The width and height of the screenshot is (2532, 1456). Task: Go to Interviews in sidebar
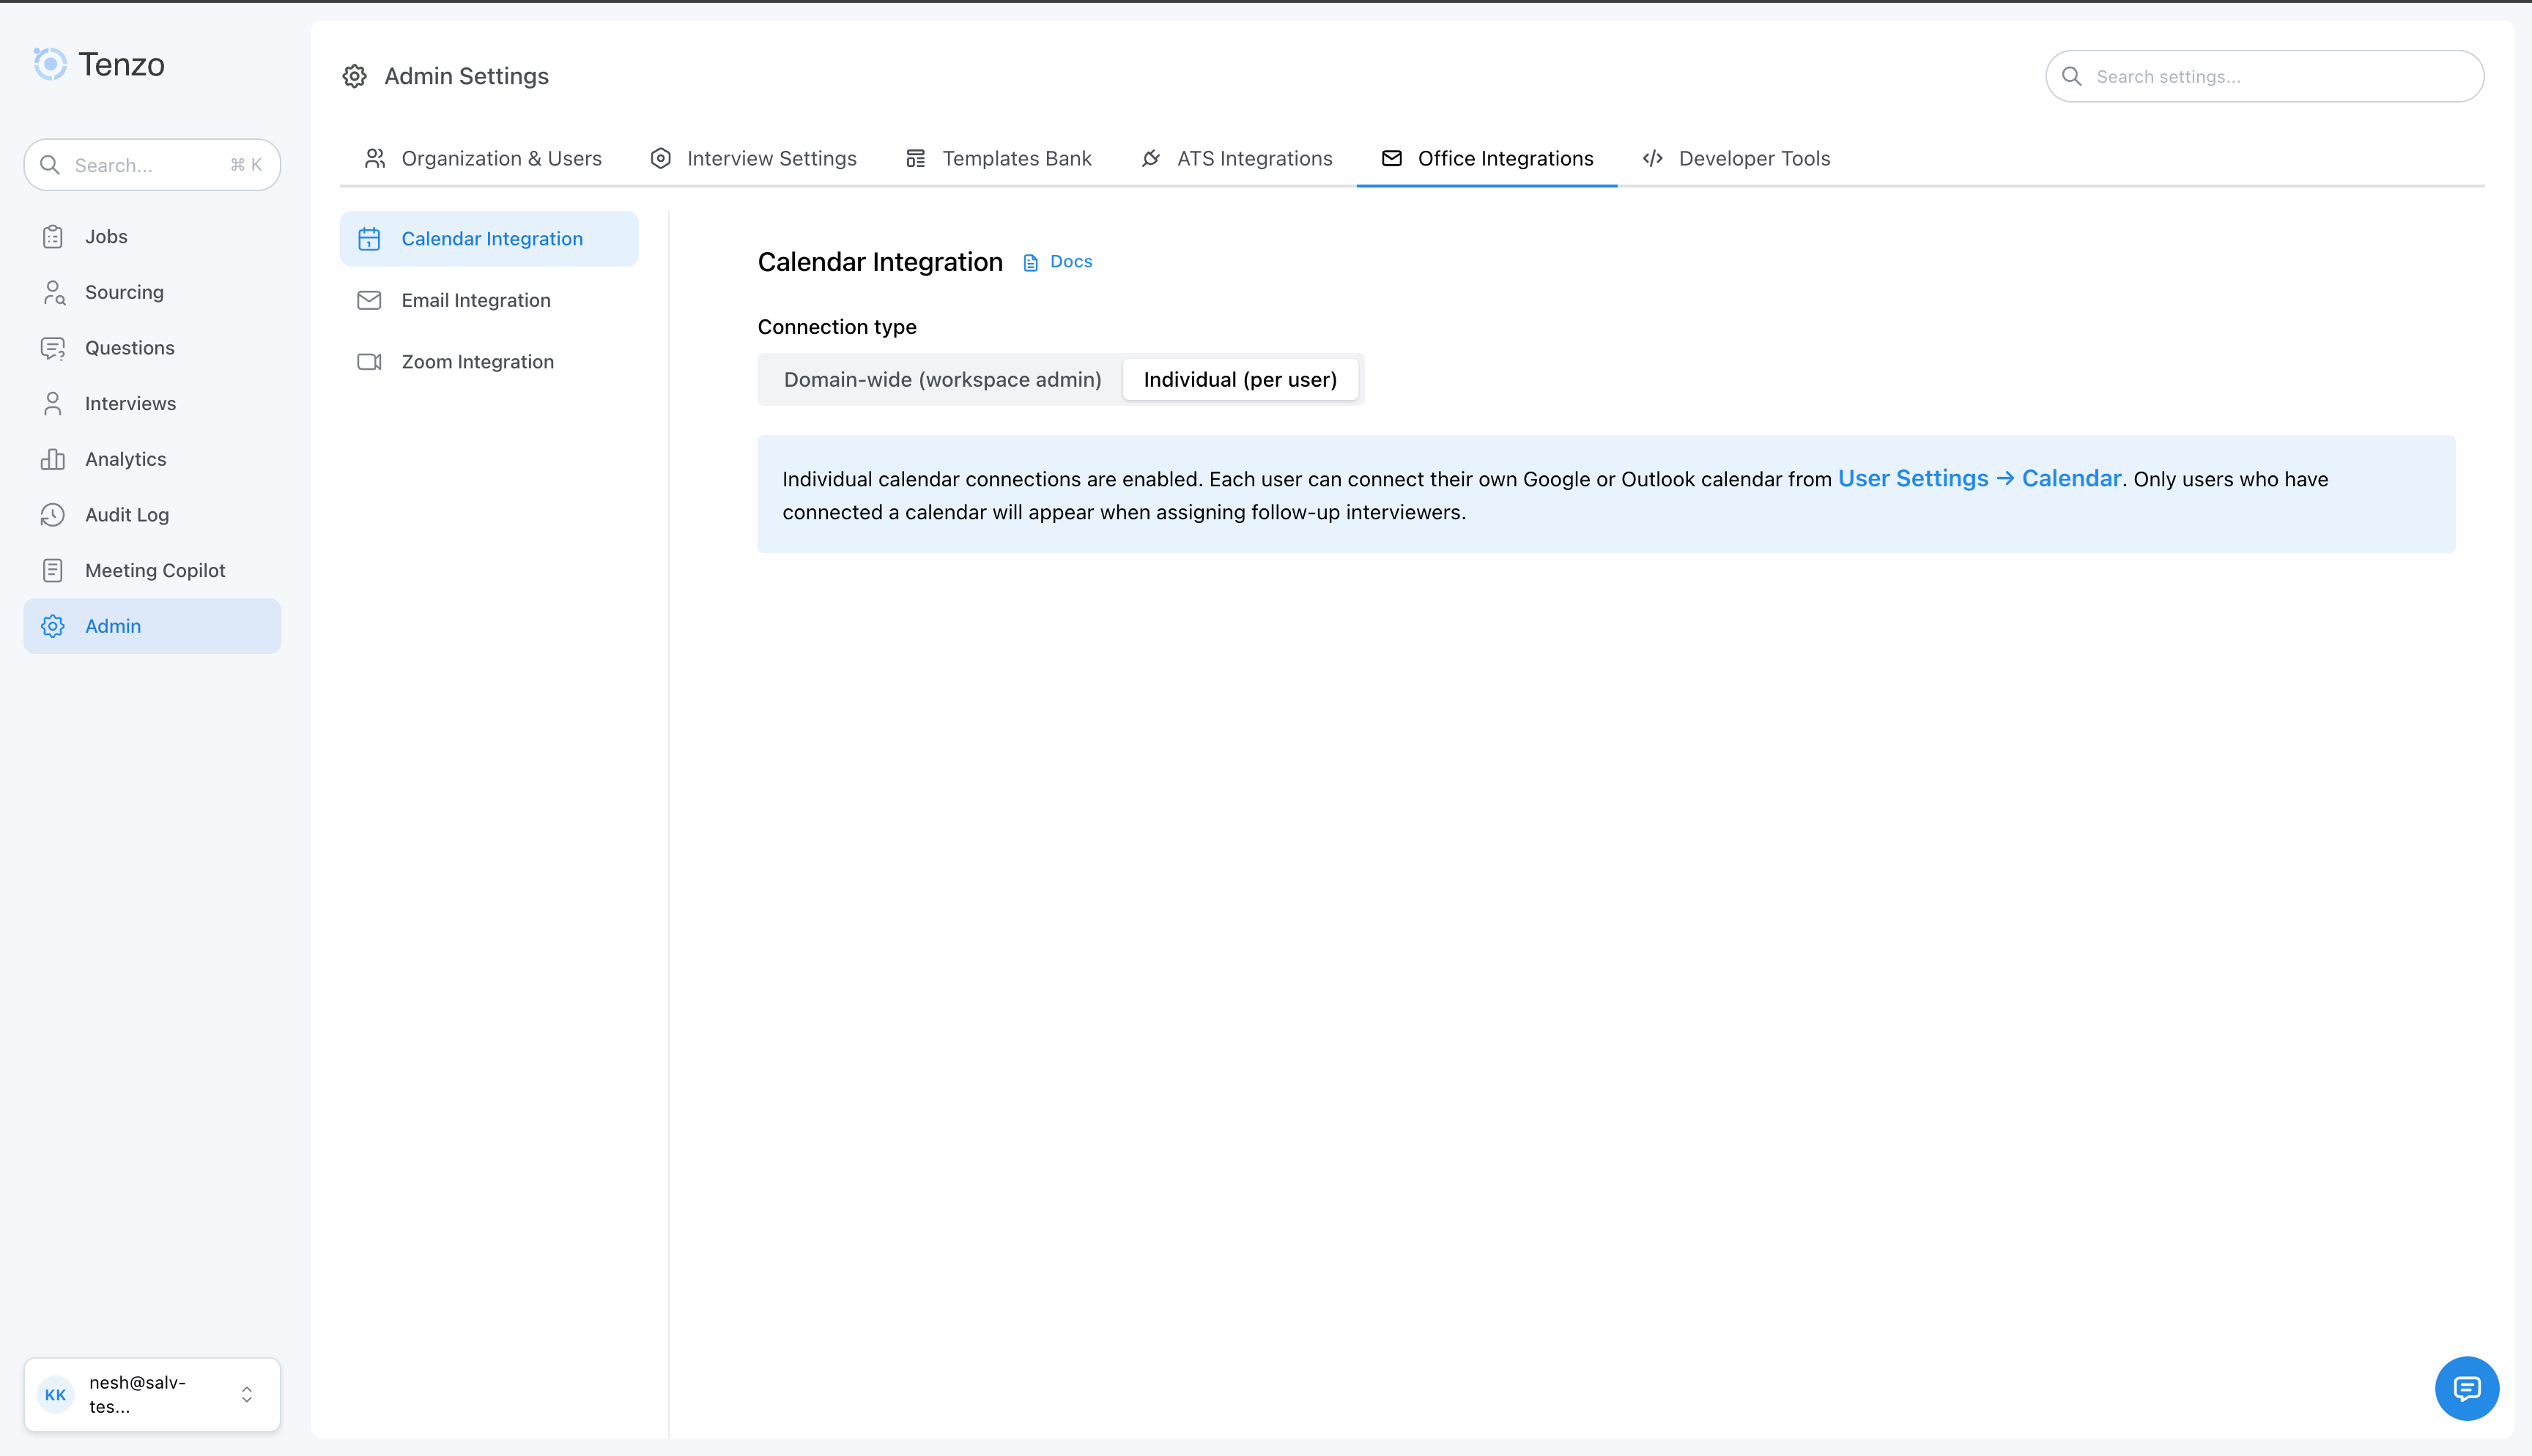152,404
